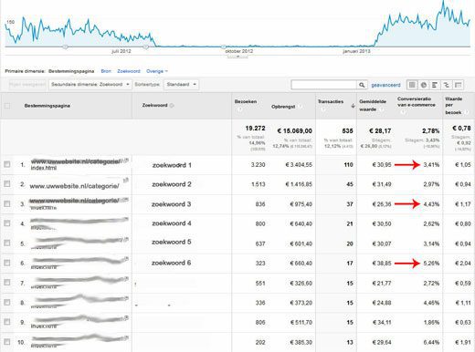Image resolution: width=475 pixels, height=352 pixels.
Task: Switch to comparison view icon
Action: [447, 85]
